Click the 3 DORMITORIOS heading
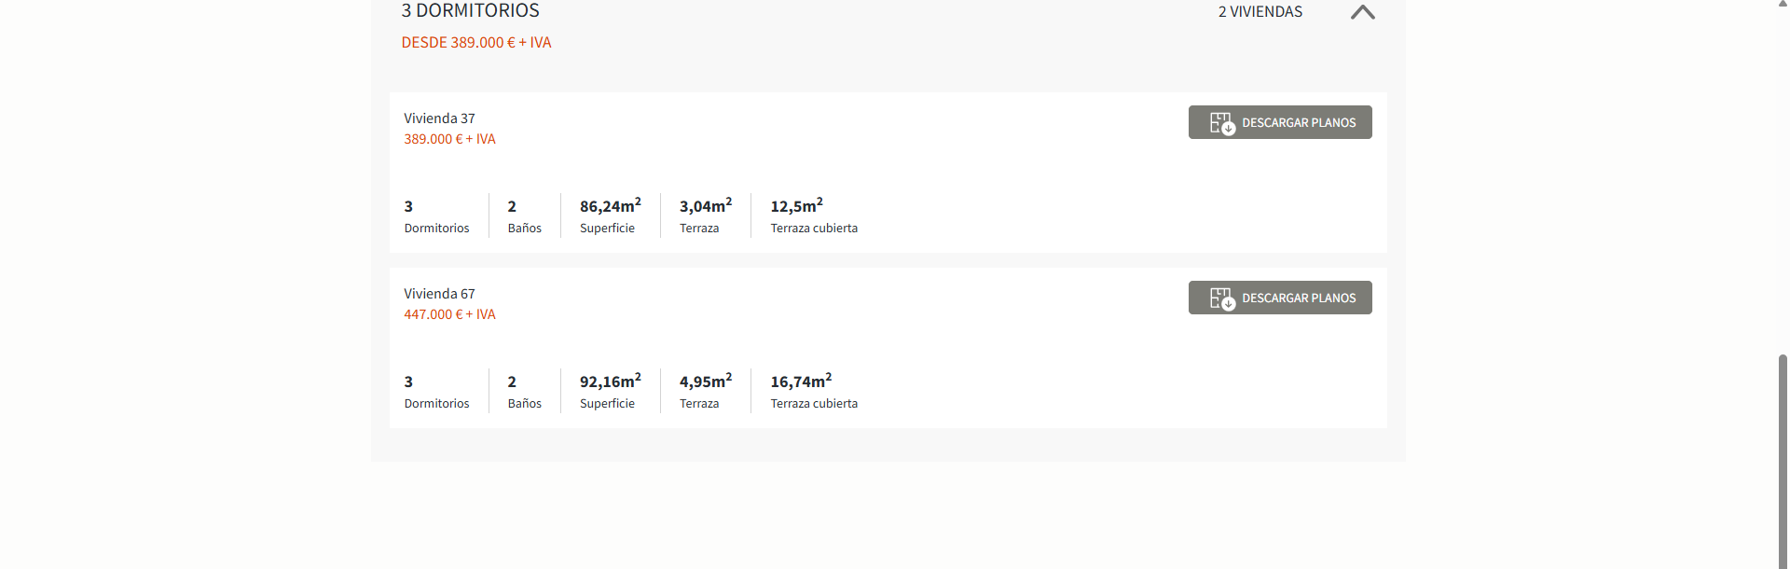 470,10
